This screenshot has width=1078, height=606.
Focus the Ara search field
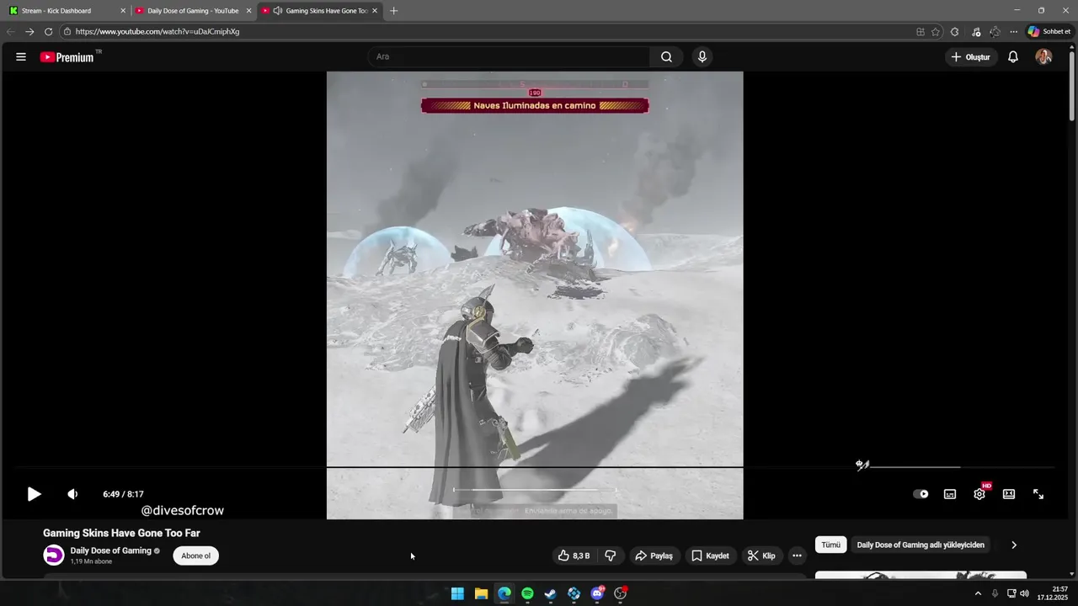click(x=509, y=57)
